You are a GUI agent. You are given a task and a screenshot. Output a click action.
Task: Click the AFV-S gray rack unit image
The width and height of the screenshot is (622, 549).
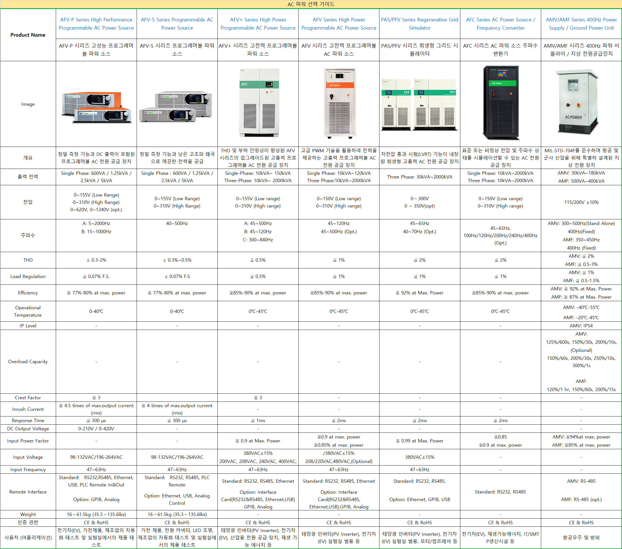pos(176,107)
